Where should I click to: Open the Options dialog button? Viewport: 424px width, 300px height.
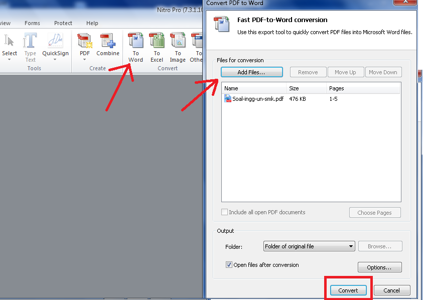(x=380, y=267)
